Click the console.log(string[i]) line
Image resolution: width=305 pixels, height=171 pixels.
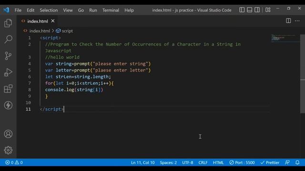(x=74, y=90)
